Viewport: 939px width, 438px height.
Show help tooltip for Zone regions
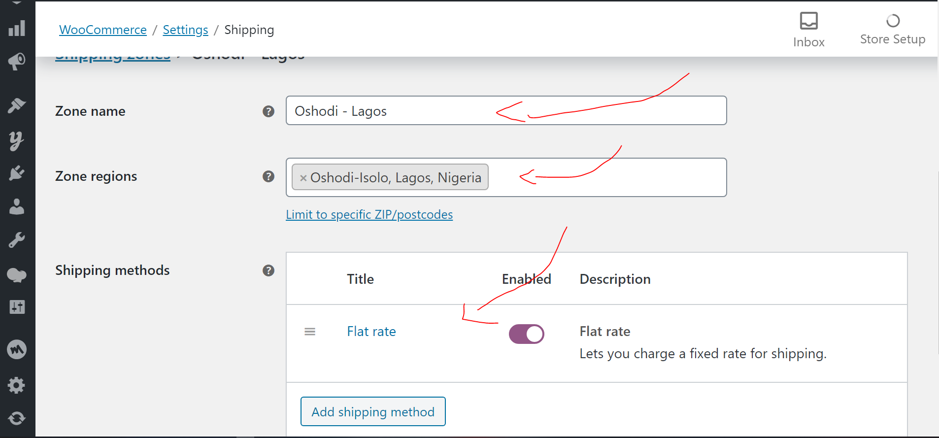[268, 176]
